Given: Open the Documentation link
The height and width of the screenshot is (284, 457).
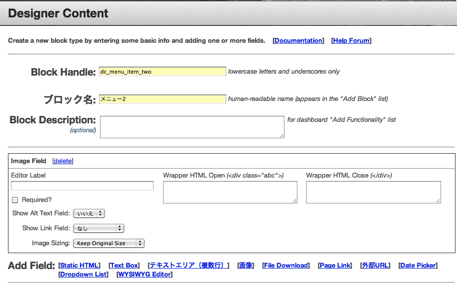Looking at the screenshot, I should 298,40.
